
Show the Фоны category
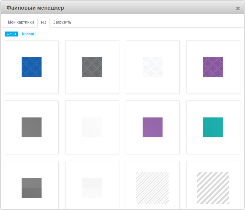tap(11, 34)
